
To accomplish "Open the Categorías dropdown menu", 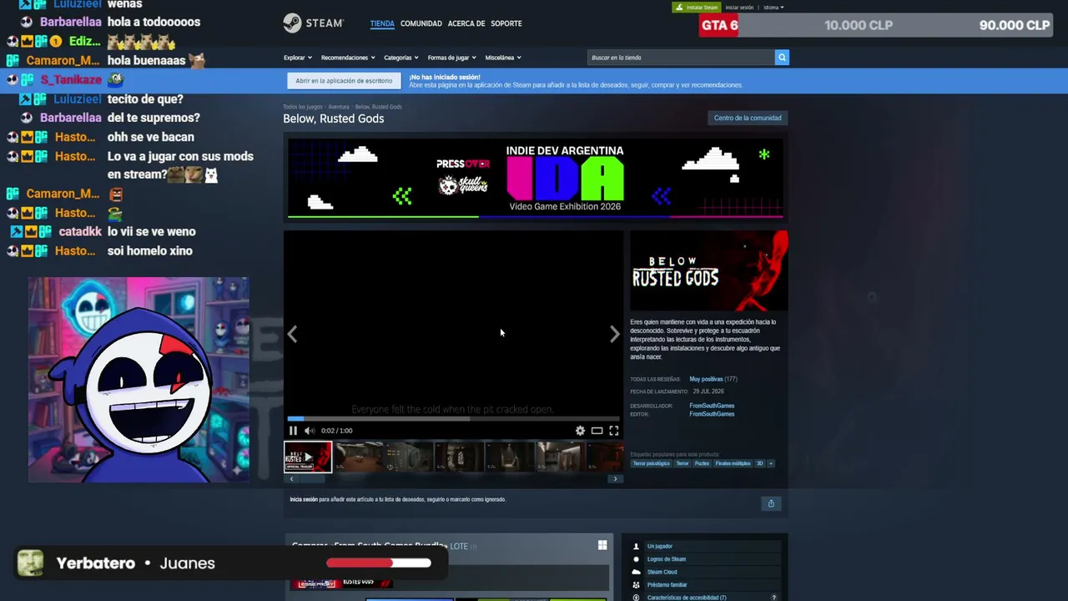I will (x=401, y=58).
